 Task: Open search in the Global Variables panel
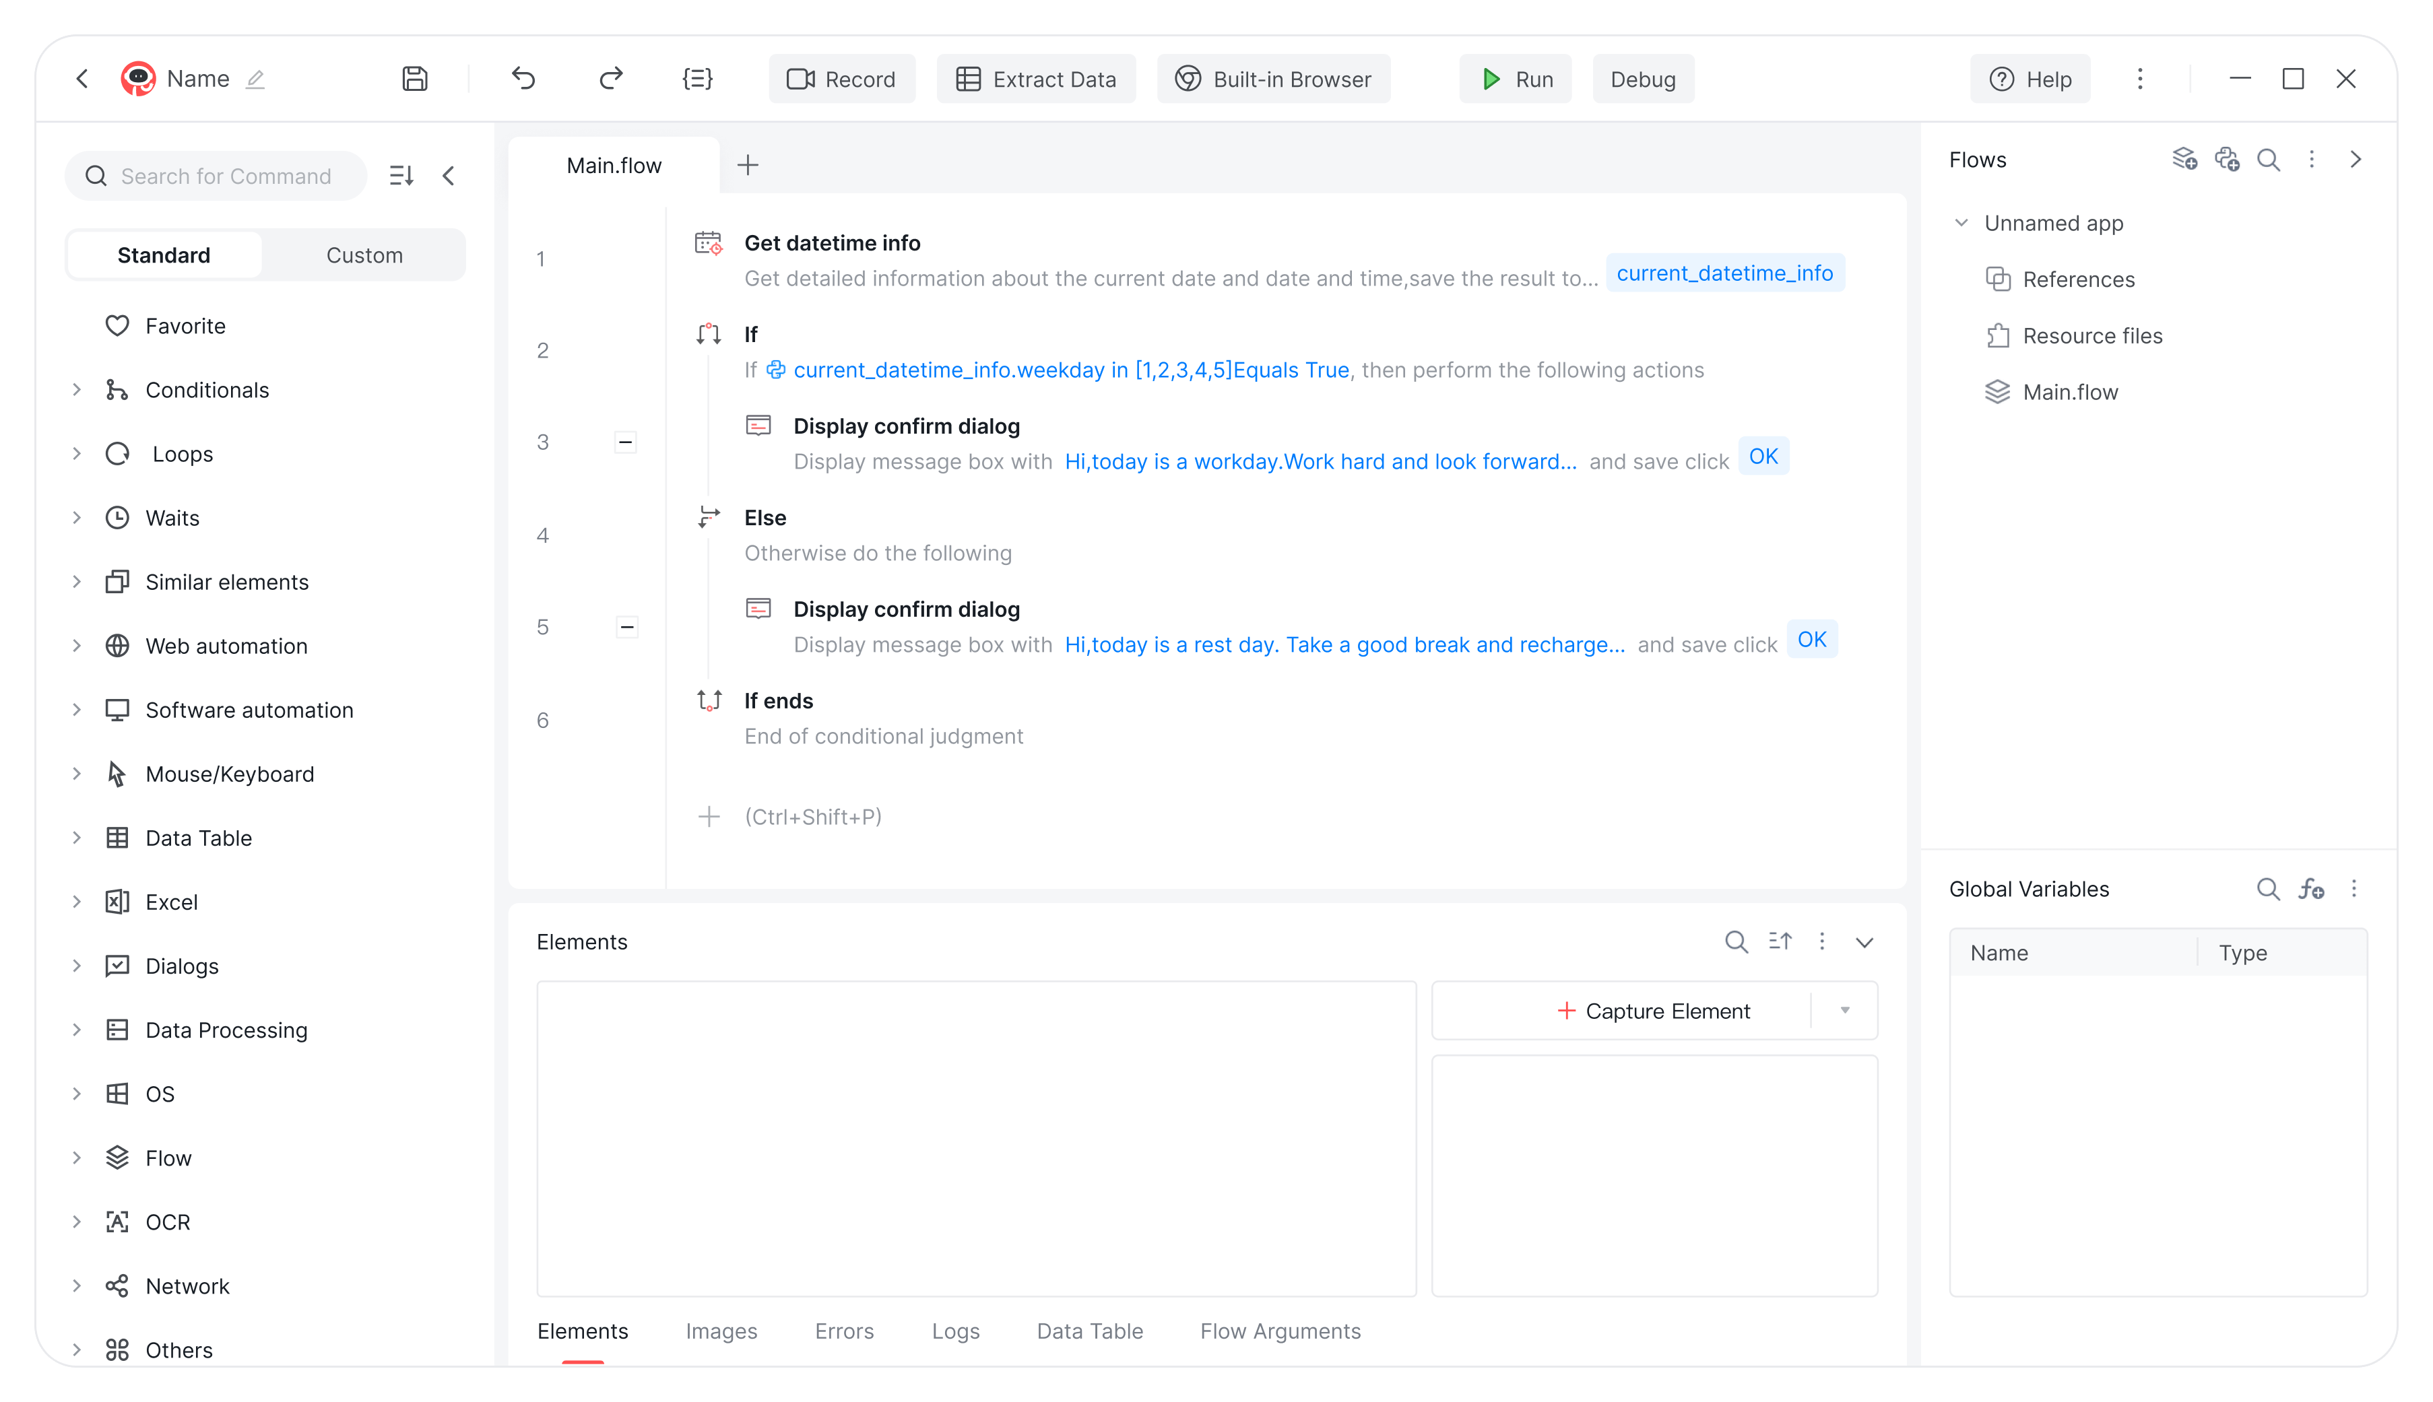point(2267,889)
